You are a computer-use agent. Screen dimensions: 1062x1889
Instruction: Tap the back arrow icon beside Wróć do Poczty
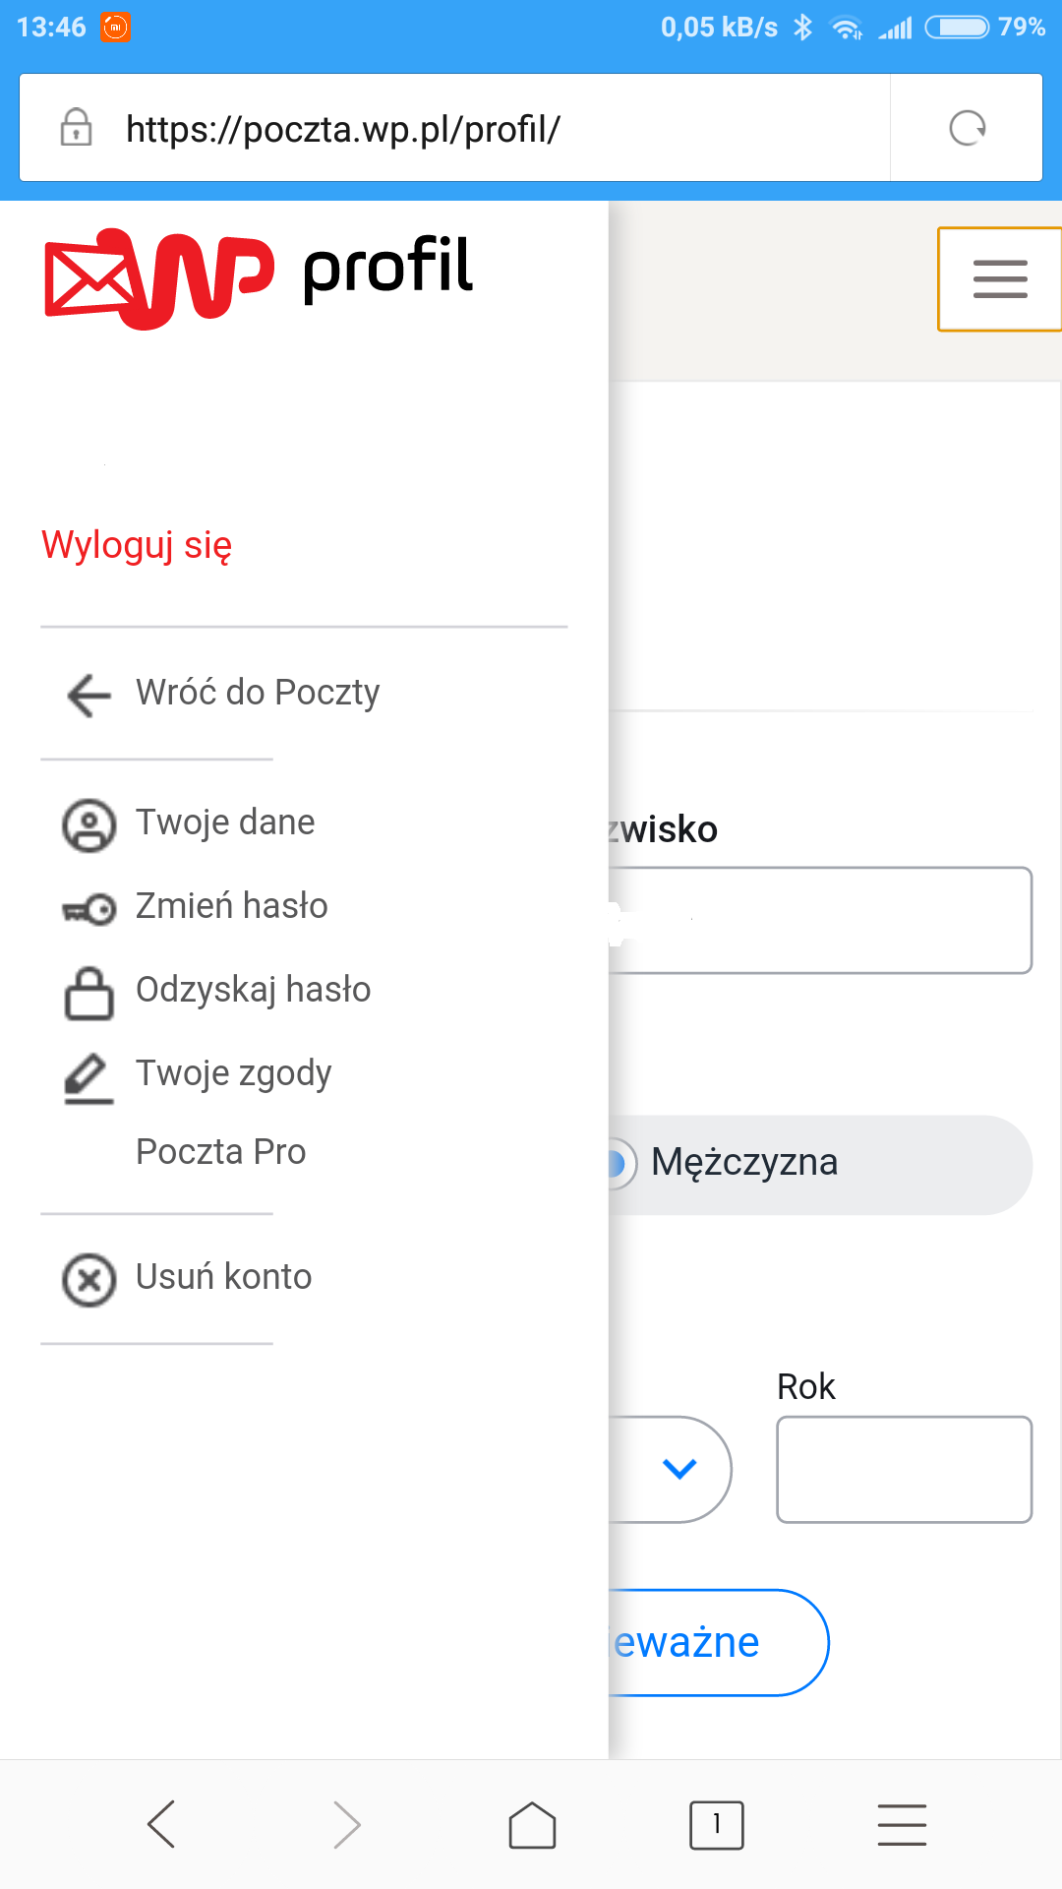click(88, 695)
